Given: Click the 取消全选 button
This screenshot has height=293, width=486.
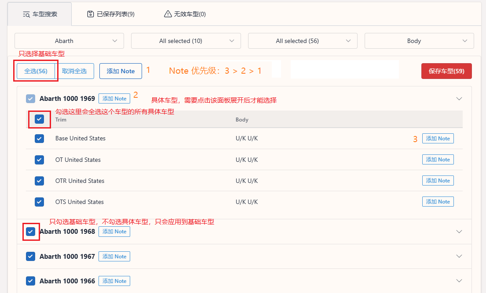Looking at the screenshot, I should point(74,71).
